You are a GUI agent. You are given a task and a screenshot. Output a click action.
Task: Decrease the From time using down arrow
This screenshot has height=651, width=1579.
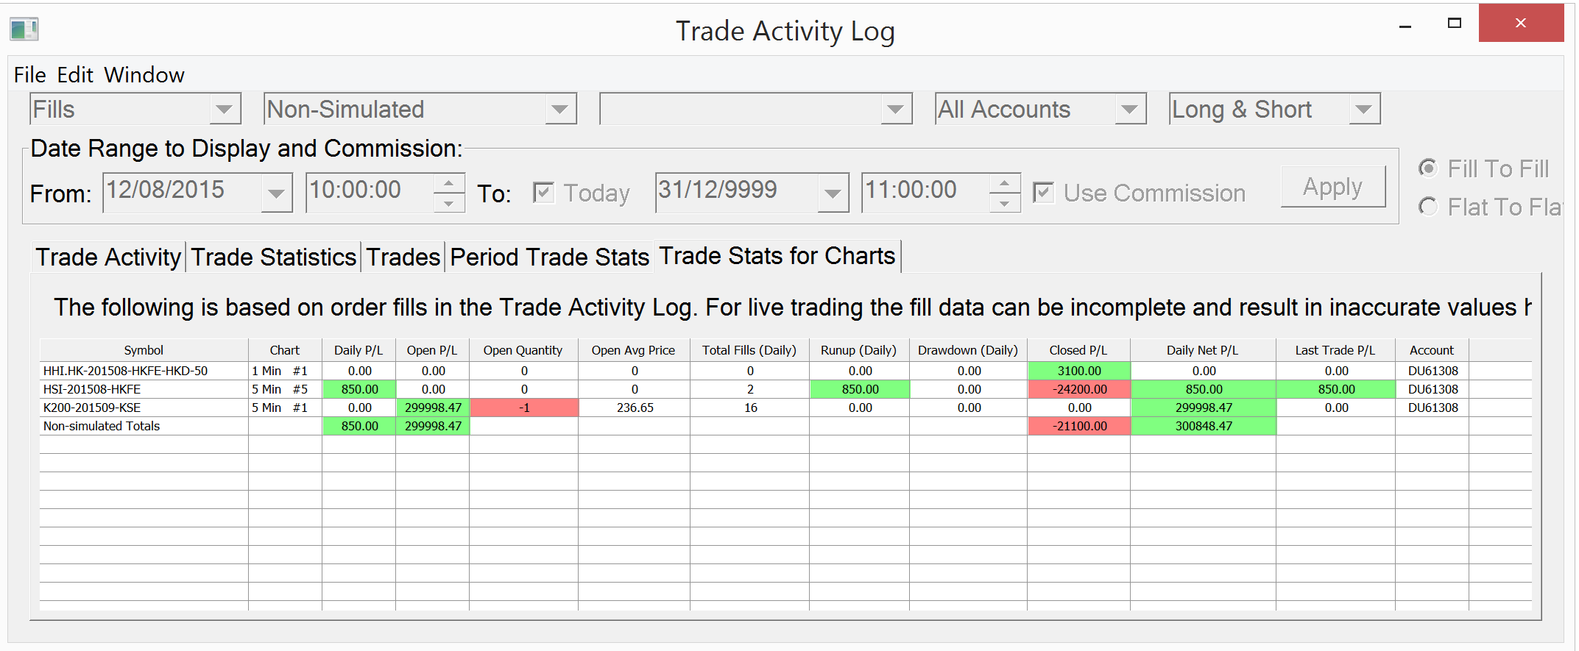tap(448, 203)
